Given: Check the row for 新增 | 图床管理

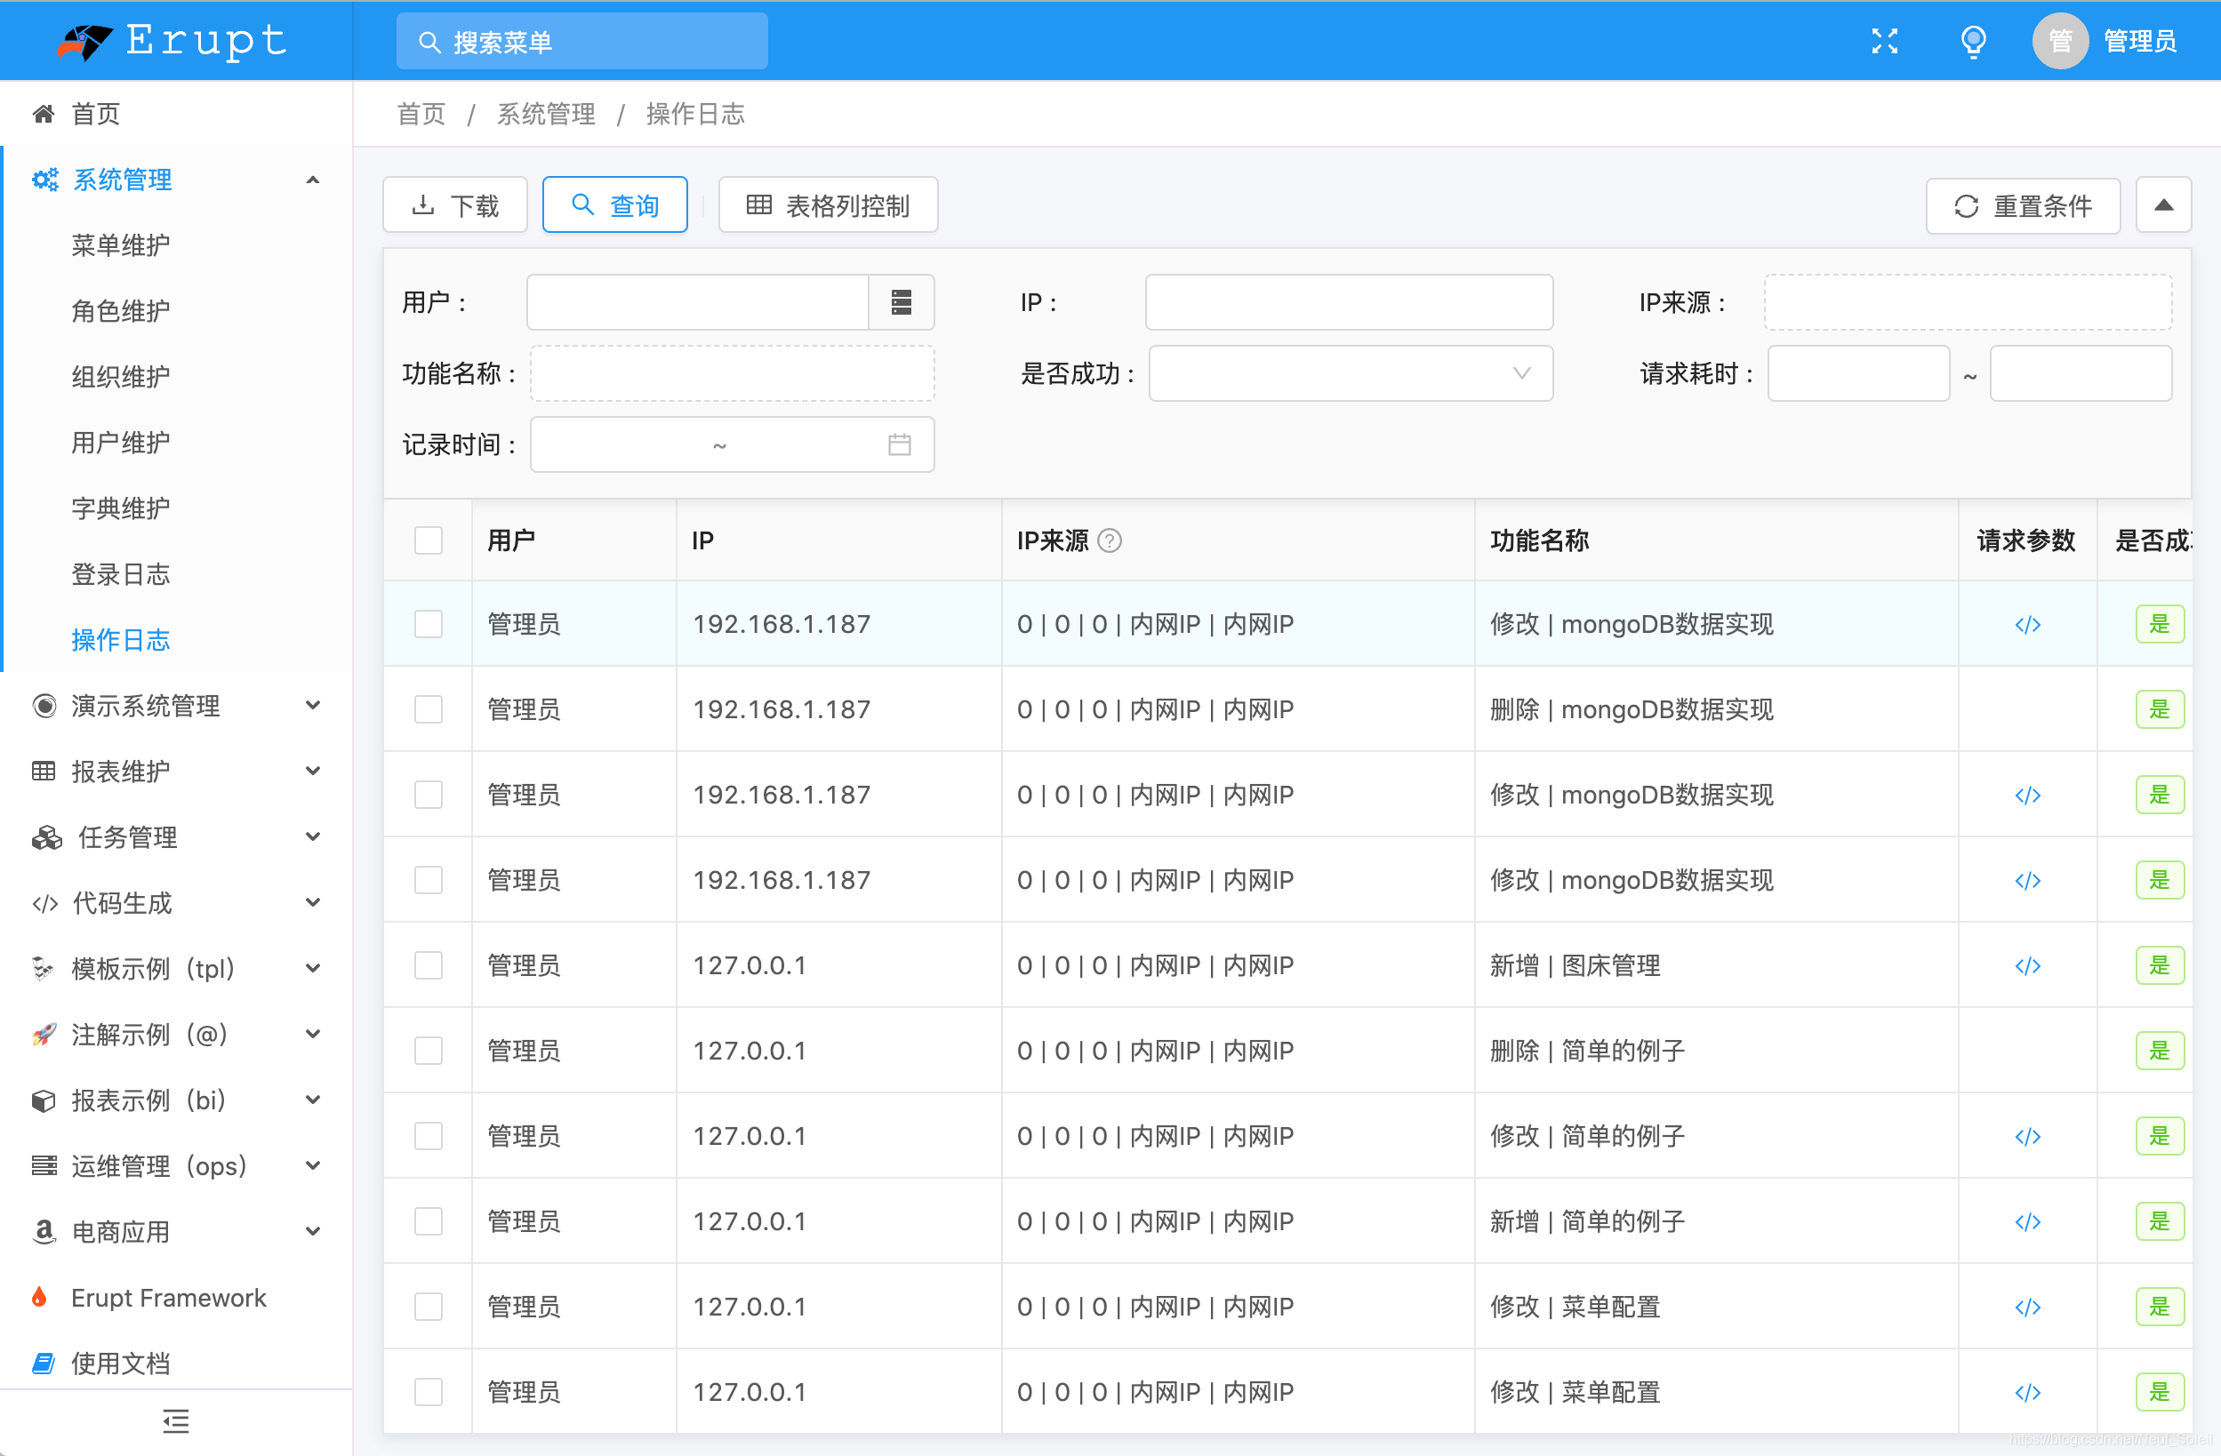Looking at the screenshot, I should 429,965.
